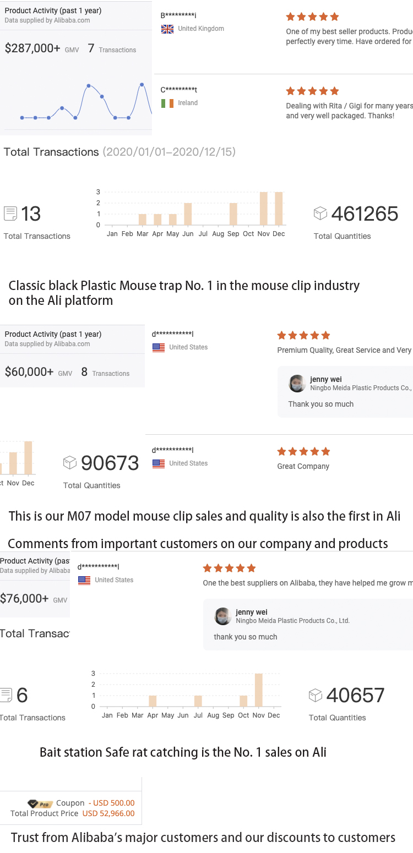Click the USD 52,966.00 total product price
The image size is (413, 853).
(108, 813)
